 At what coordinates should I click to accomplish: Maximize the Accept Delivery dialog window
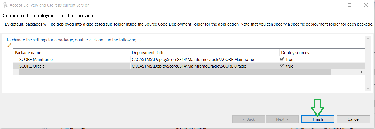point(350,5)
